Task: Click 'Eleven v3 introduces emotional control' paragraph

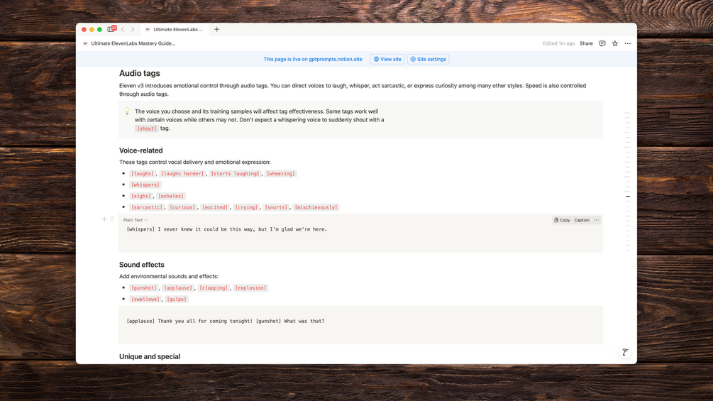Action: (353, 89)
